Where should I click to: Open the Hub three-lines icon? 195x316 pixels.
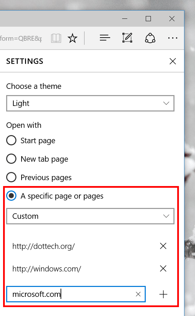click(105, 38)
